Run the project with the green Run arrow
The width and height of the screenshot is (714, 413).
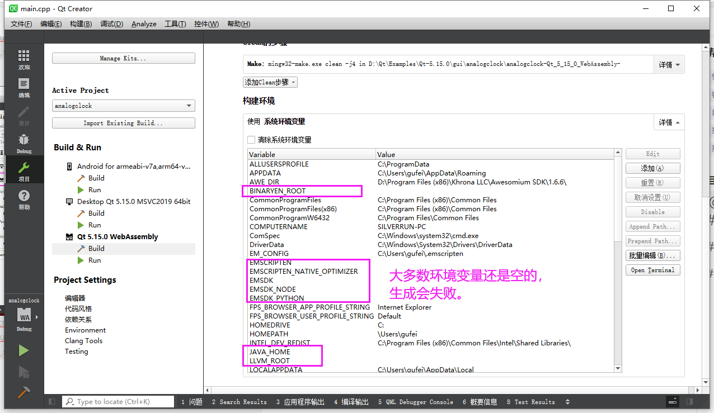click(x=24, y=350)
